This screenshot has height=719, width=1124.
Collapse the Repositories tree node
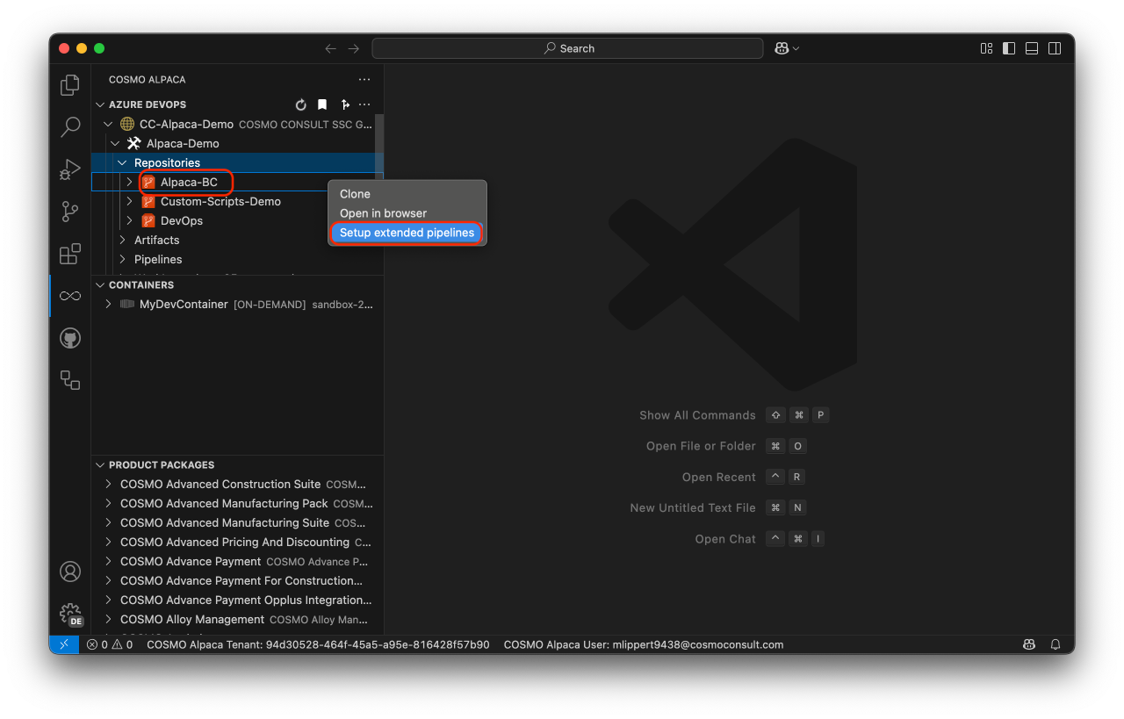click(x=122, y=162)
